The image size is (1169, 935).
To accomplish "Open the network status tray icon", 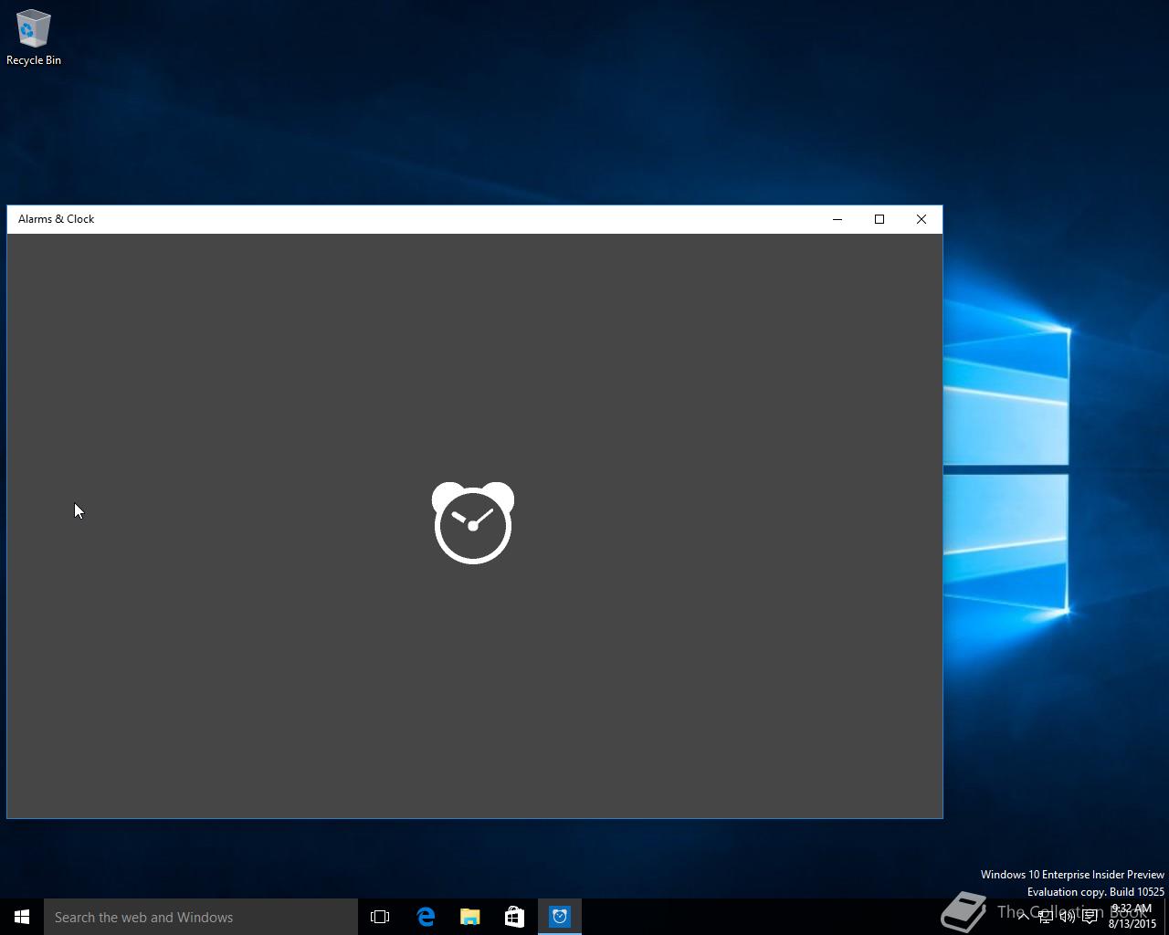I will (1046, 917).
